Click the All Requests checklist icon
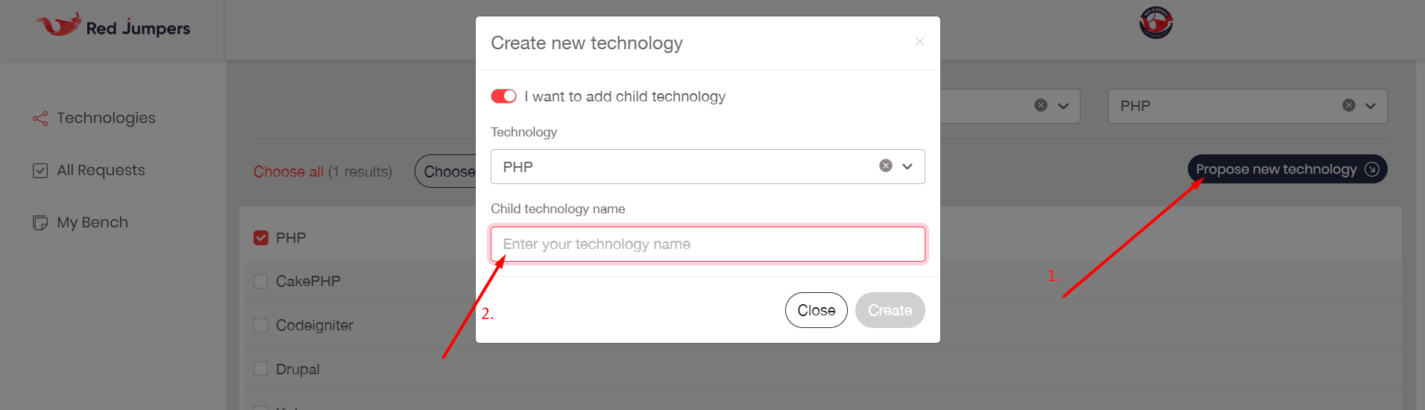The height and width of the screenshot is (410, 1425). (40, 171)
